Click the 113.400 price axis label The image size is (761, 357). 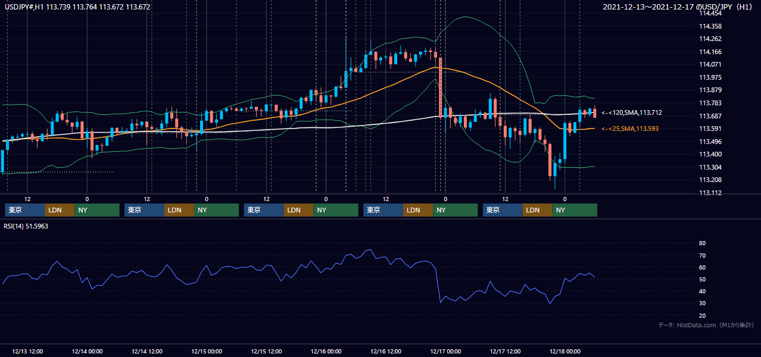710,154
